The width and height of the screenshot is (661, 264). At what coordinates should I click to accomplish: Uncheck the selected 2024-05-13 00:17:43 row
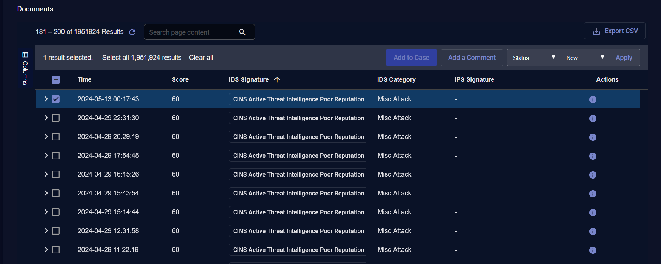[x=56, y=99]
